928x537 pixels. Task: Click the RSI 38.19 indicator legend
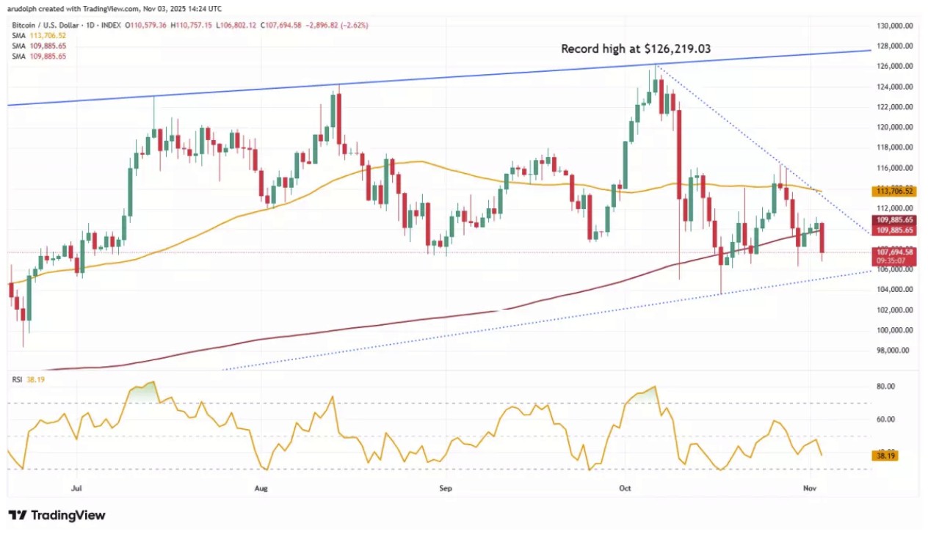[26, 380]
